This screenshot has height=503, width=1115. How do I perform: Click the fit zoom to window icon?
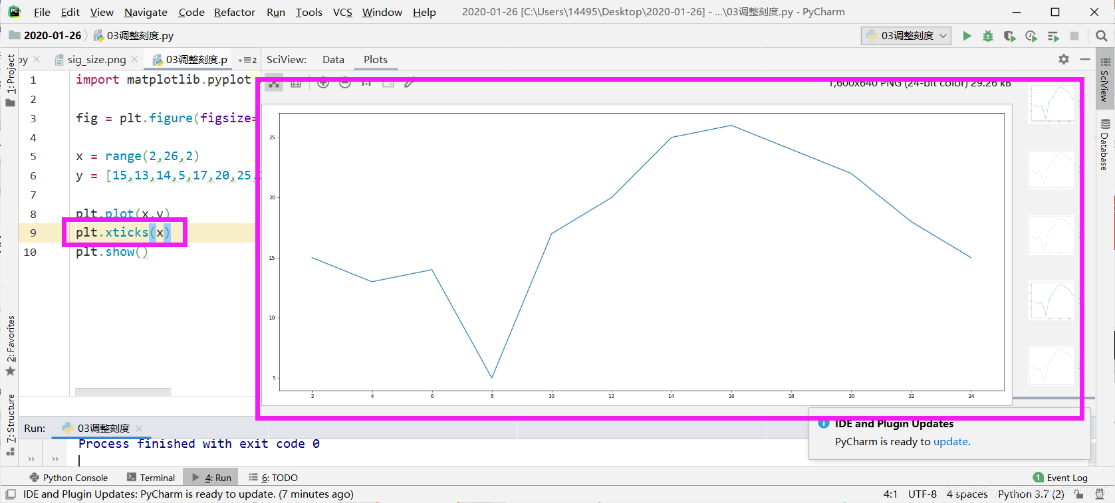[x=388, y=83]
